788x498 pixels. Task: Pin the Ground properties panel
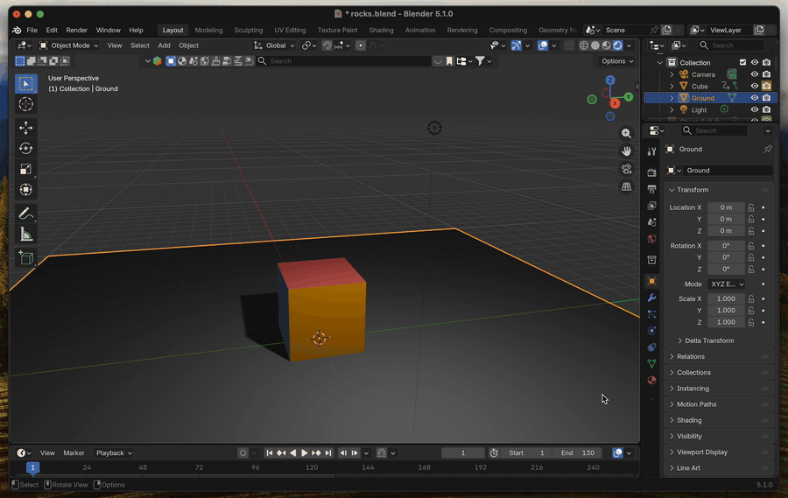pos(767,150)
